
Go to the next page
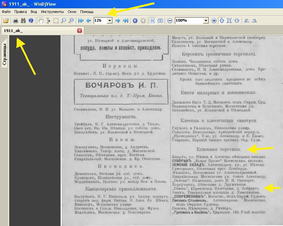(118, 21)
